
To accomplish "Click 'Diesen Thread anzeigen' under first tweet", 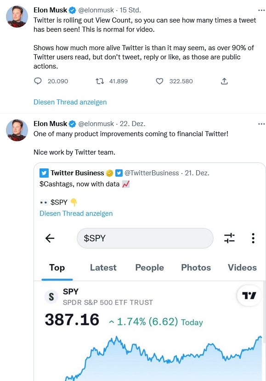I will tap(70, 102).
